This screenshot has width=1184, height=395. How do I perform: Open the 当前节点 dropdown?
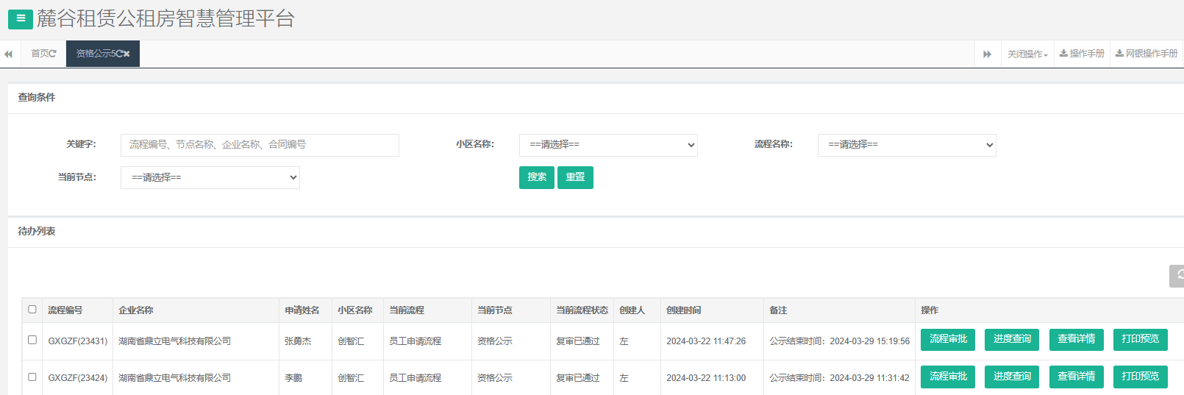click(210, 177)
